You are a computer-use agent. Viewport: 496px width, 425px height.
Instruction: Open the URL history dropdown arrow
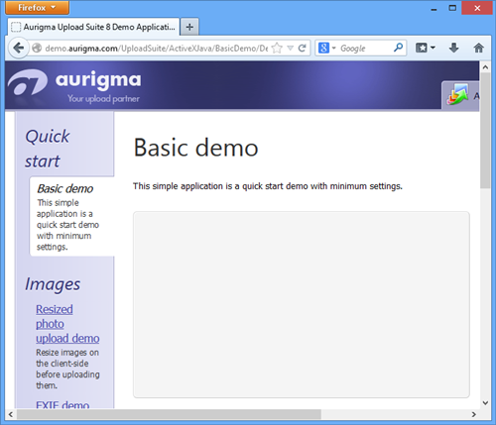(x=291, y=49)
